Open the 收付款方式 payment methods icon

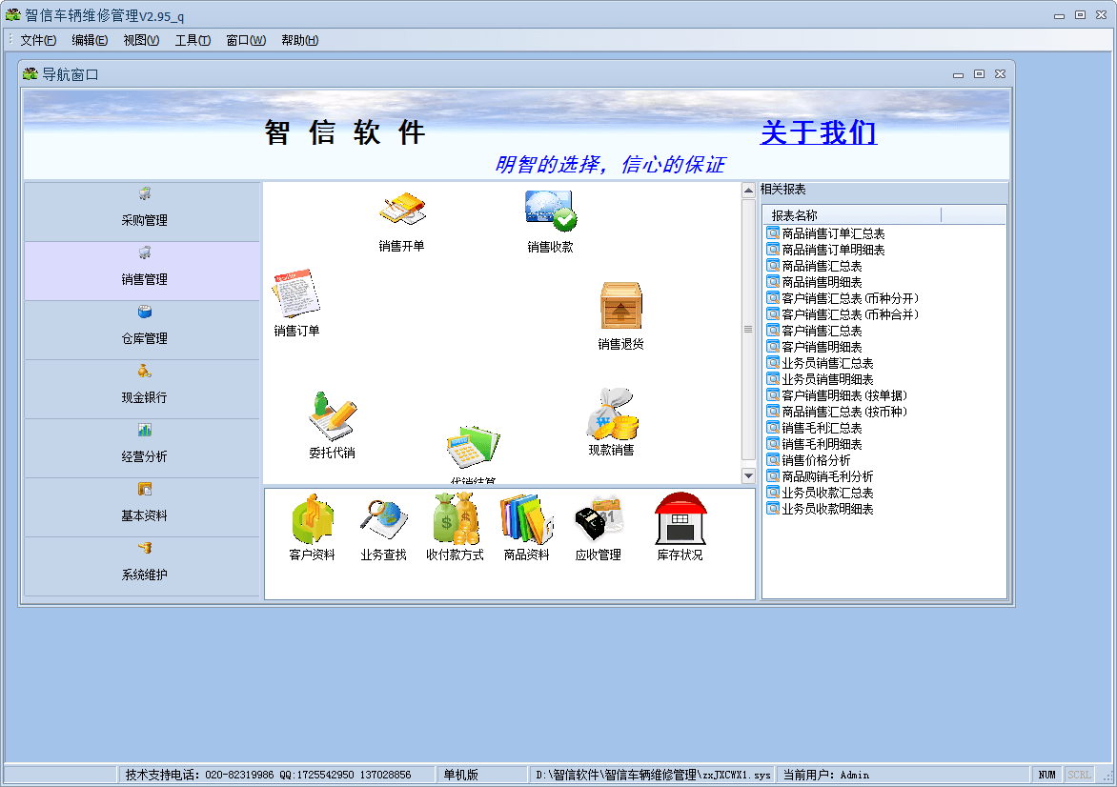(x=455, y=520)
